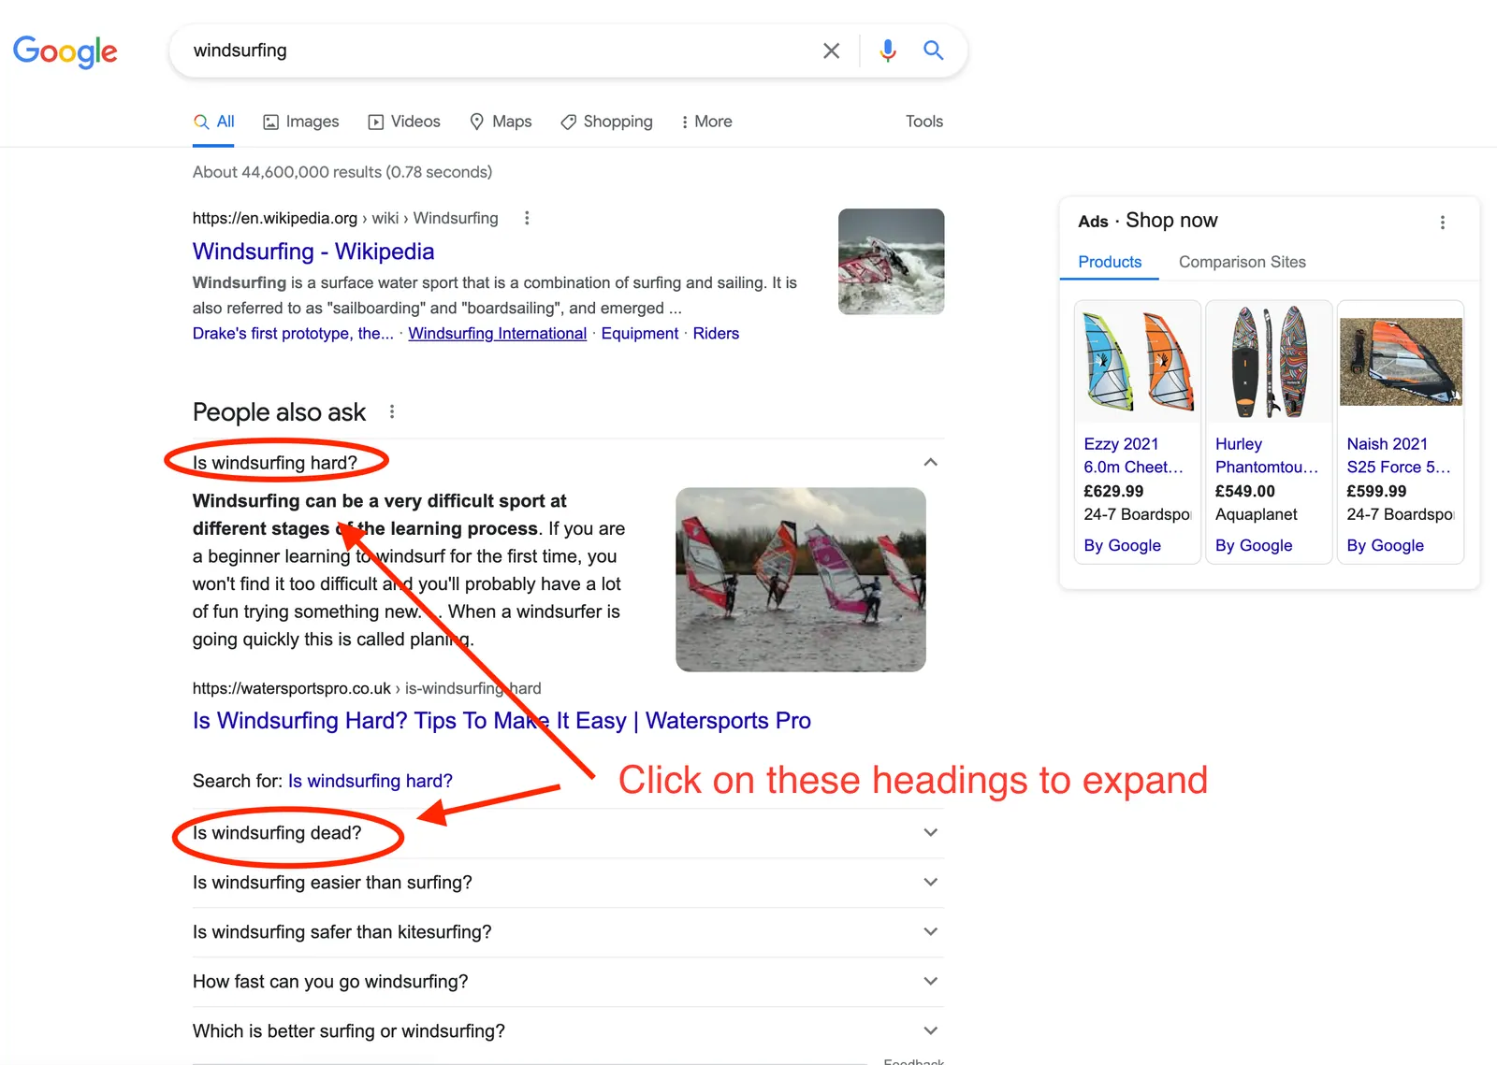Open the Naish 2021 S25 Force product
Screen dimensions: 1497x1065
(x=1399, y=455)
